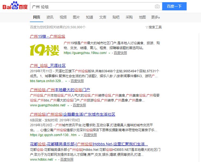Switch to the 图片 tab

pyautogui.click(x=76, y=17)
